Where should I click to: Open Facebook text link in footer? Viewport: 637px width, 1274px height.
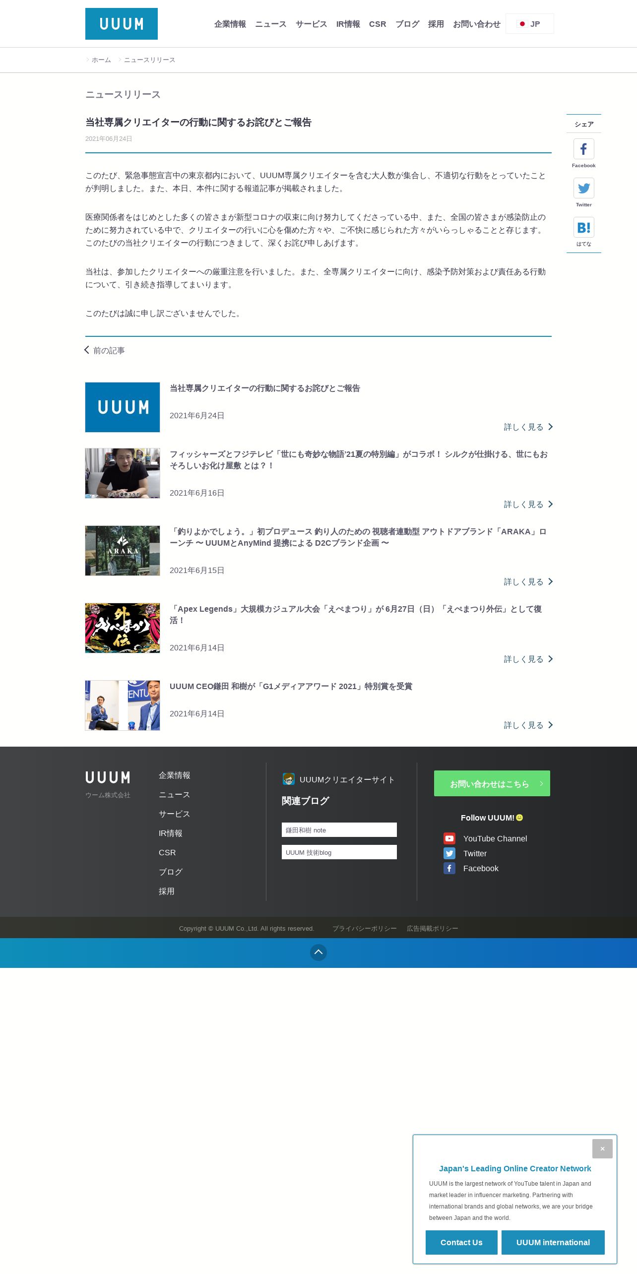click(481, 869)
